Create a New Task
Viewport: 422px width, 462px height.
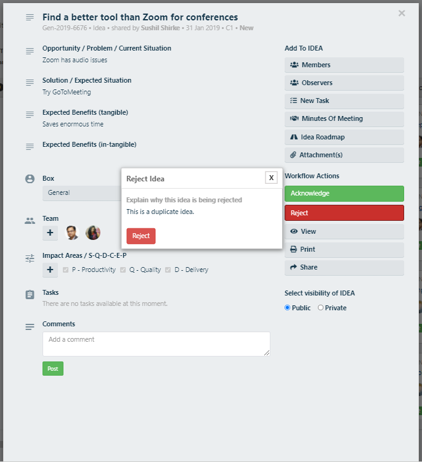coord(344,101)
